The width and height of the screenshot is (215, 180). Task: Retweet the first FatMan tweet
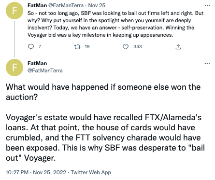(x=77, y=47)
